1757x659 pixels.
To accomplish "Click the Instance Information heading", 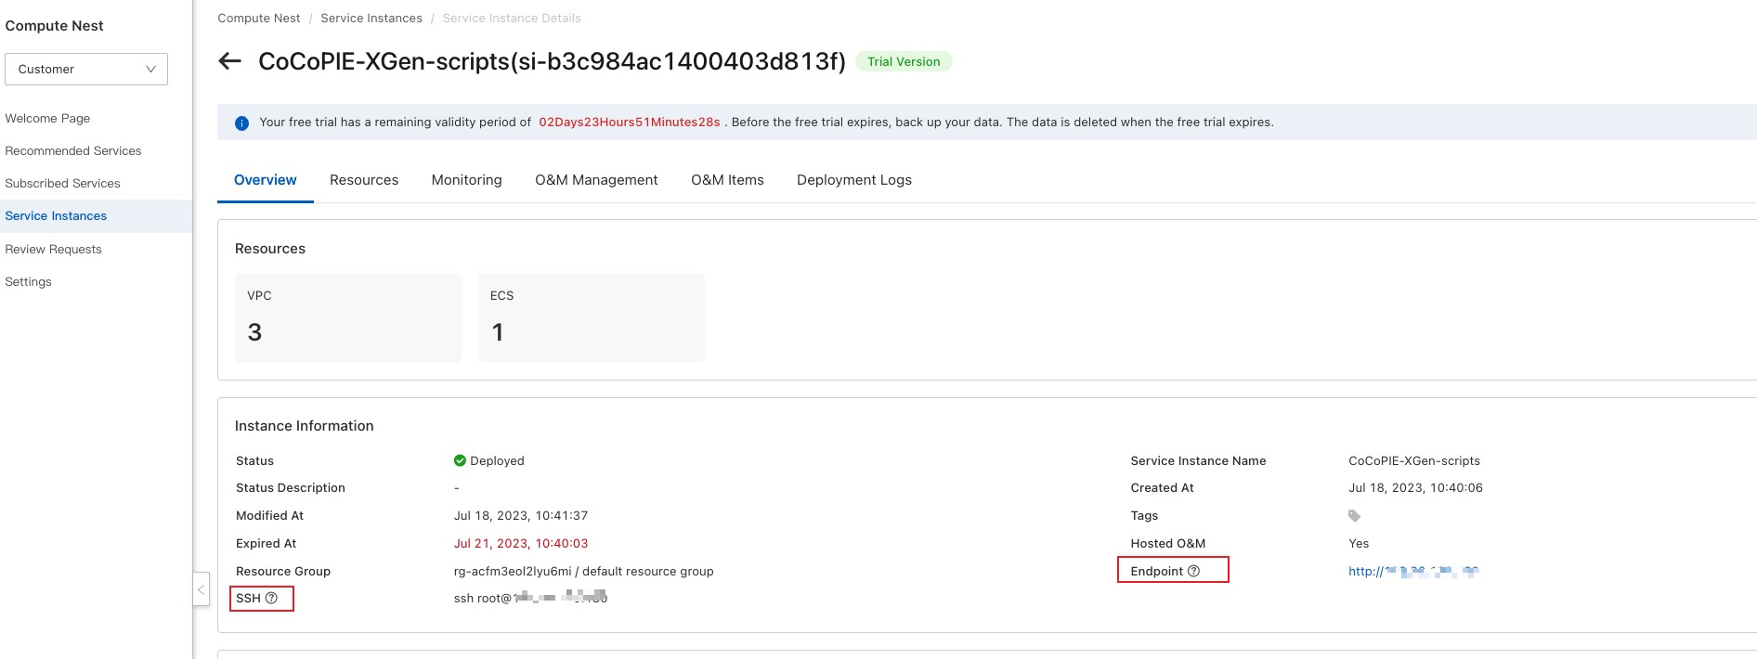I will point(304,426).
